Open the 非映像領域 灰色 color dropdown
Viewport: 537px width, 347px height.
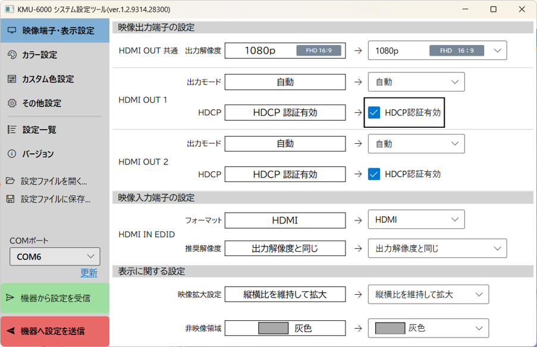(428, 328)
